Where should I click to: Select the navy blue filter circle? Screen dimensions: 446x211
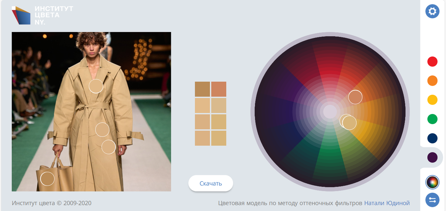pyautogui.click(x=432, y=138)
